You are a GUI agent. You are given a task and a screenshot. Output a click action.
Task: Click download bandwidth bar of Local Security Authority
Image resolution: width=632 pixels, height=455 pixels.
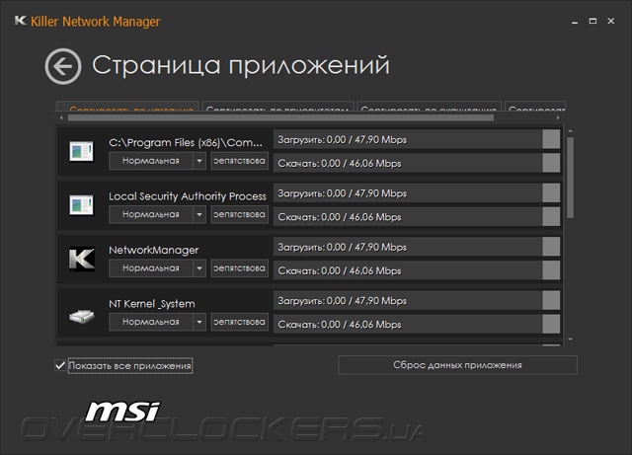pyautogui.click(x=417, y=217)
